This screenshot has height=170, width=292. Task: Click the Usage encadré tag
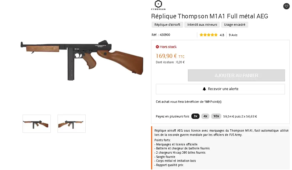(235, 25)
